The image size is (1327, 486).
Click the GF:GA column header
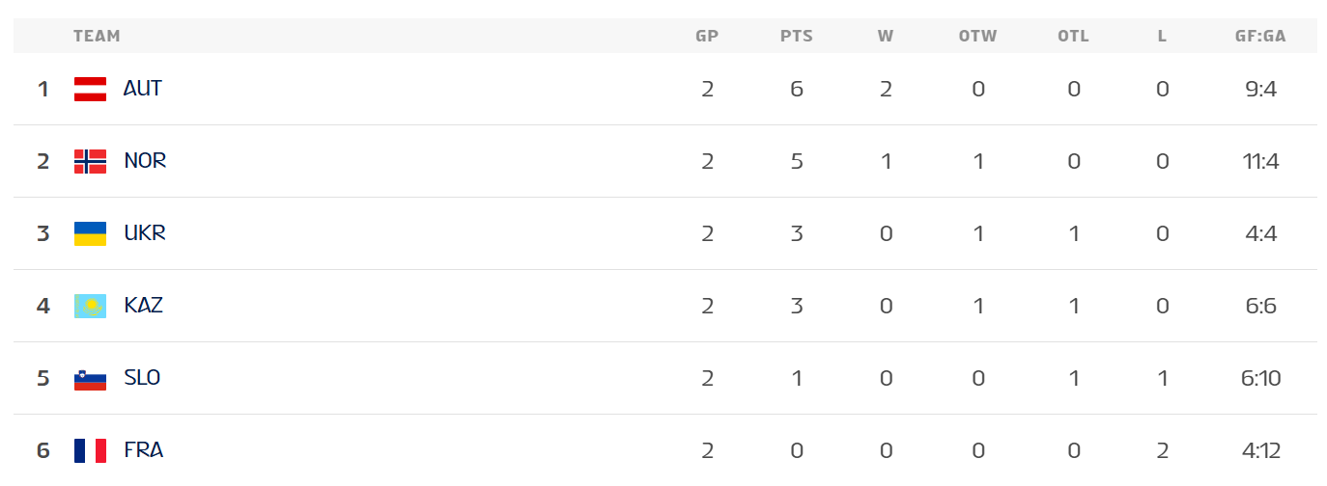1261,37
